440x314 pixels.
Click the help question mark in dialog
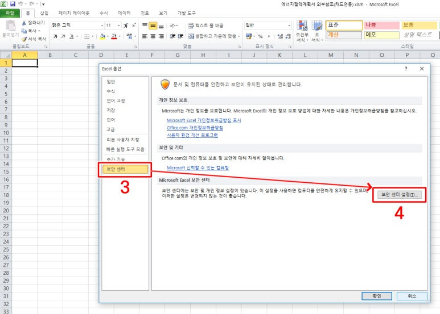406,69
